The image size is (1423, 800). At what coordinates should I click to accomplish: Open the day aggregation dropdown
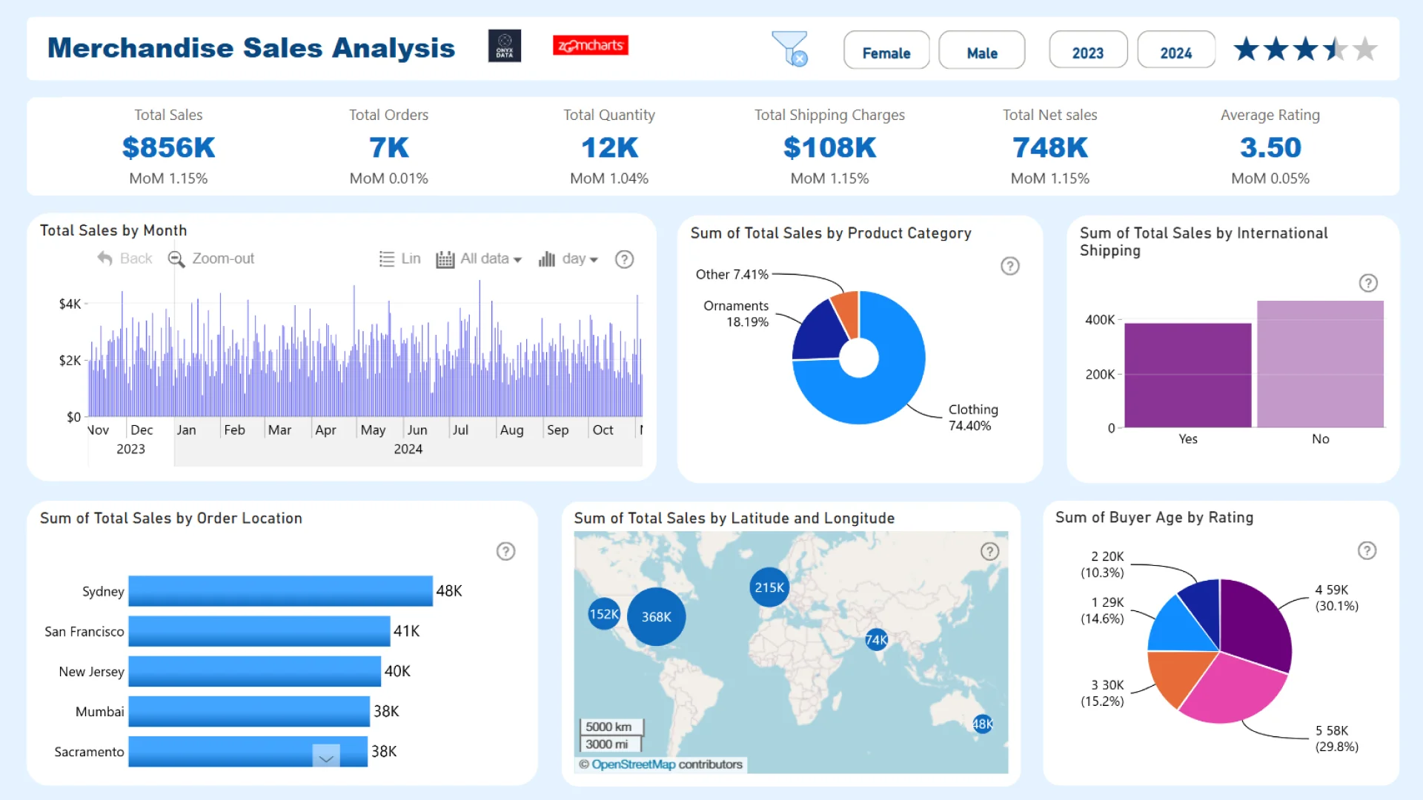[580, 259]
